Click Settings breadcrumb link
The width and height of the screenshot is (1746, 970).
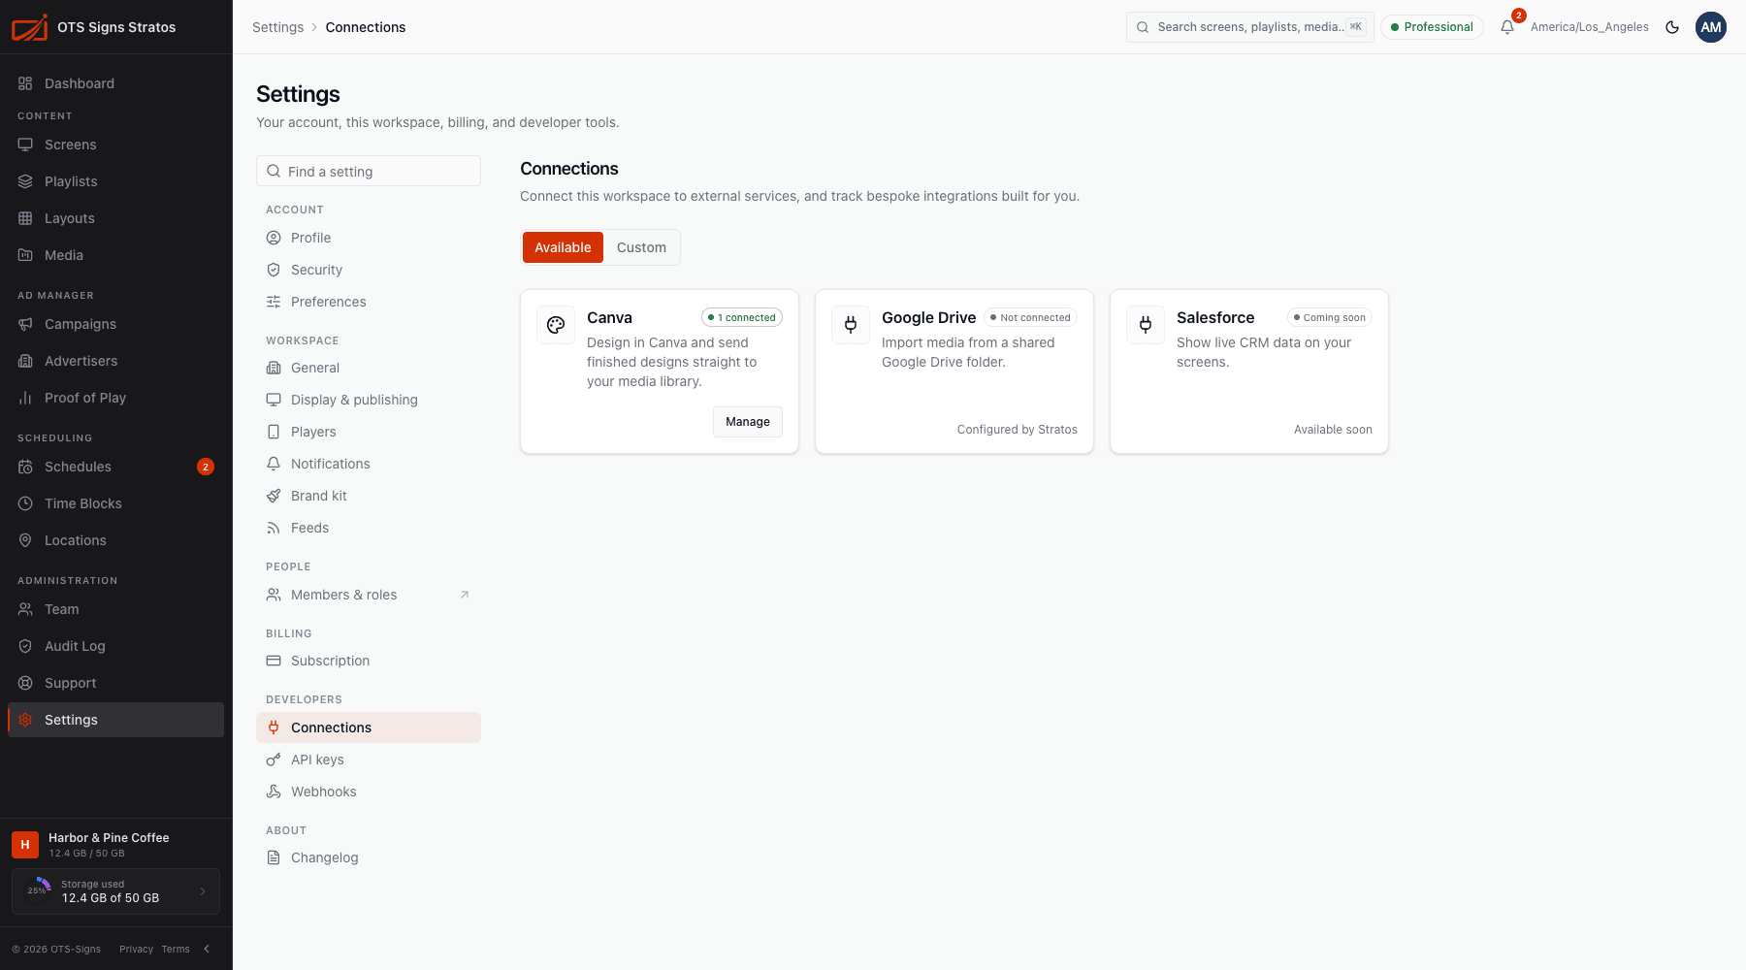point(277,27)
